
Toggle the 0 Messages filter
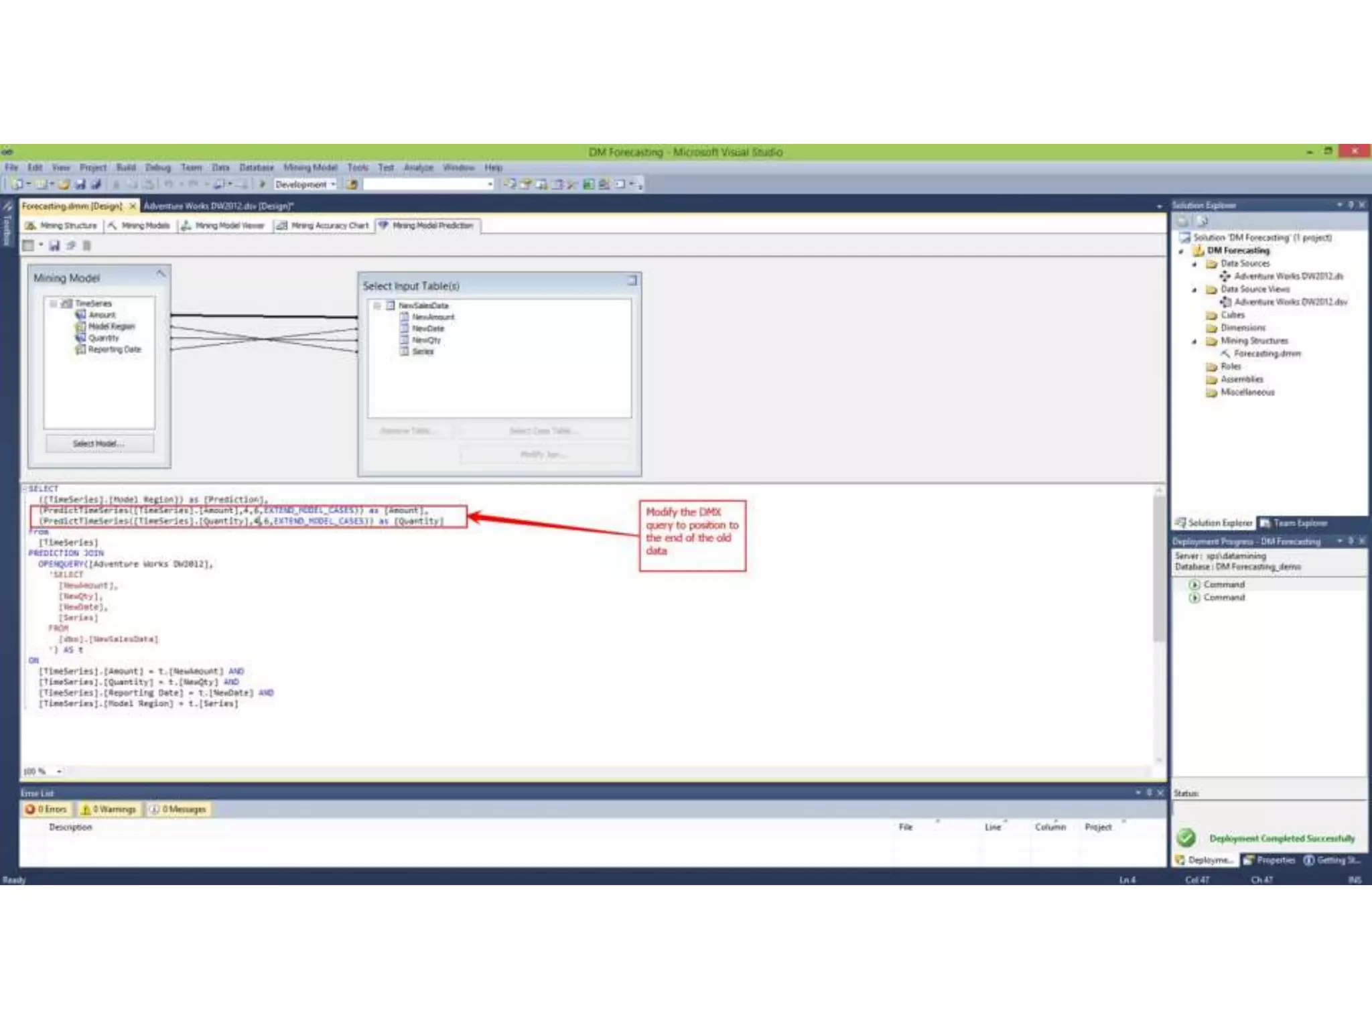point(178,809)
